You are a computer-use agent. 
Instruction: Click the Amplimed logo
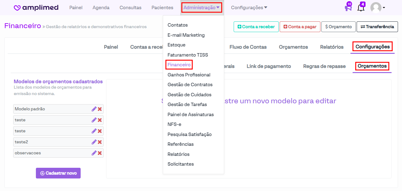coord(36,8)
